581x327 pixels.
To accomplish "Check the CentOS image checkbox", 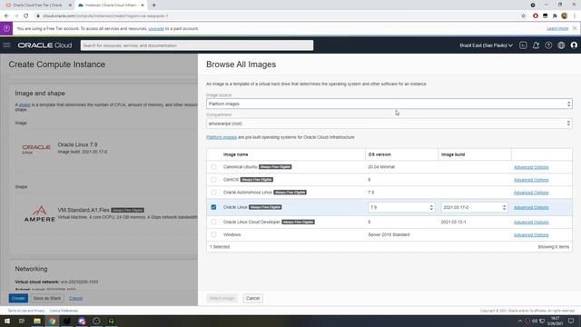I will [x=213, y=180].
